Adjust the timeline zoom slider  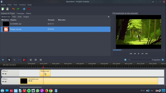tap(140, 60)
